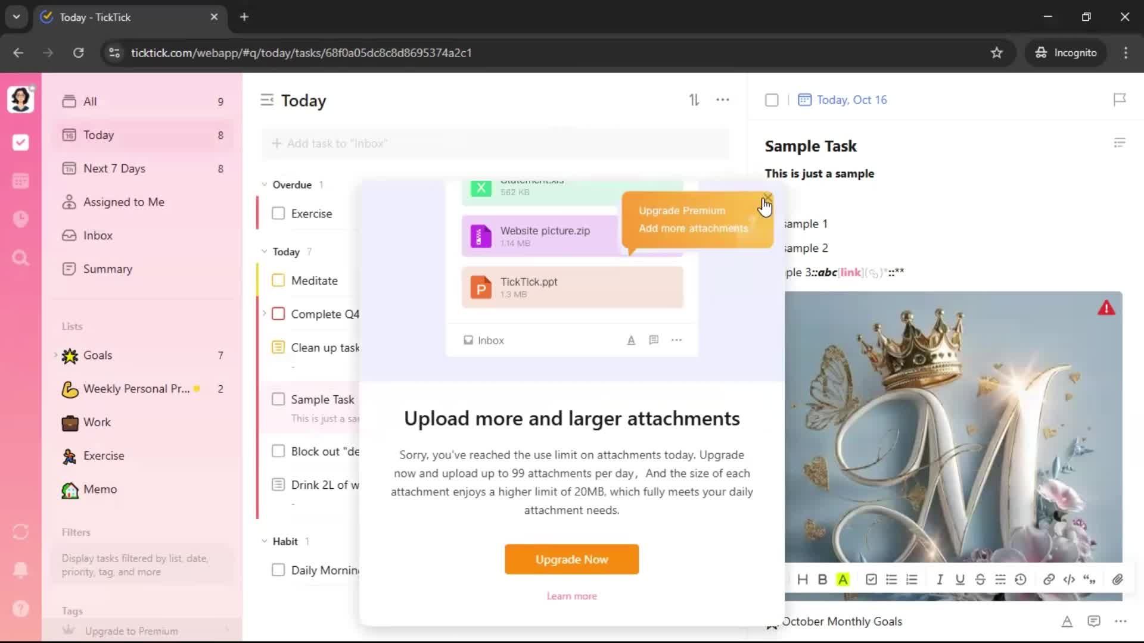The image size is (1144, 643).
Task: Click the attachment paperclip icon in editor toolbar
Action: tap(1117, 579)
